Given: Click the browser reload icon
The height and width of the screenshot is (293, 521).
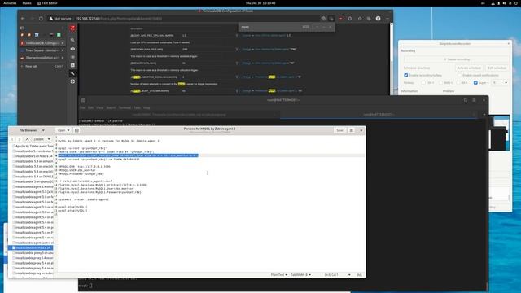Looking at the screenshot, I should (x=41, y=19).
